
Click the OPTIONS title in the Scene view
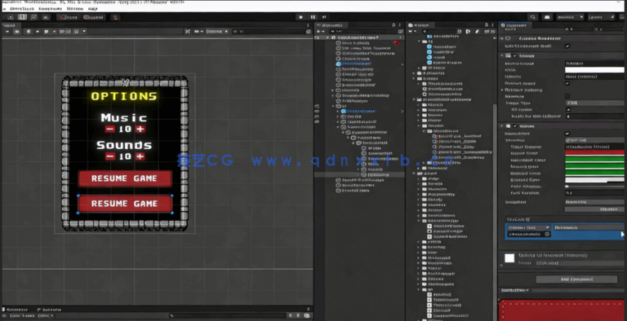click(124, 96)
